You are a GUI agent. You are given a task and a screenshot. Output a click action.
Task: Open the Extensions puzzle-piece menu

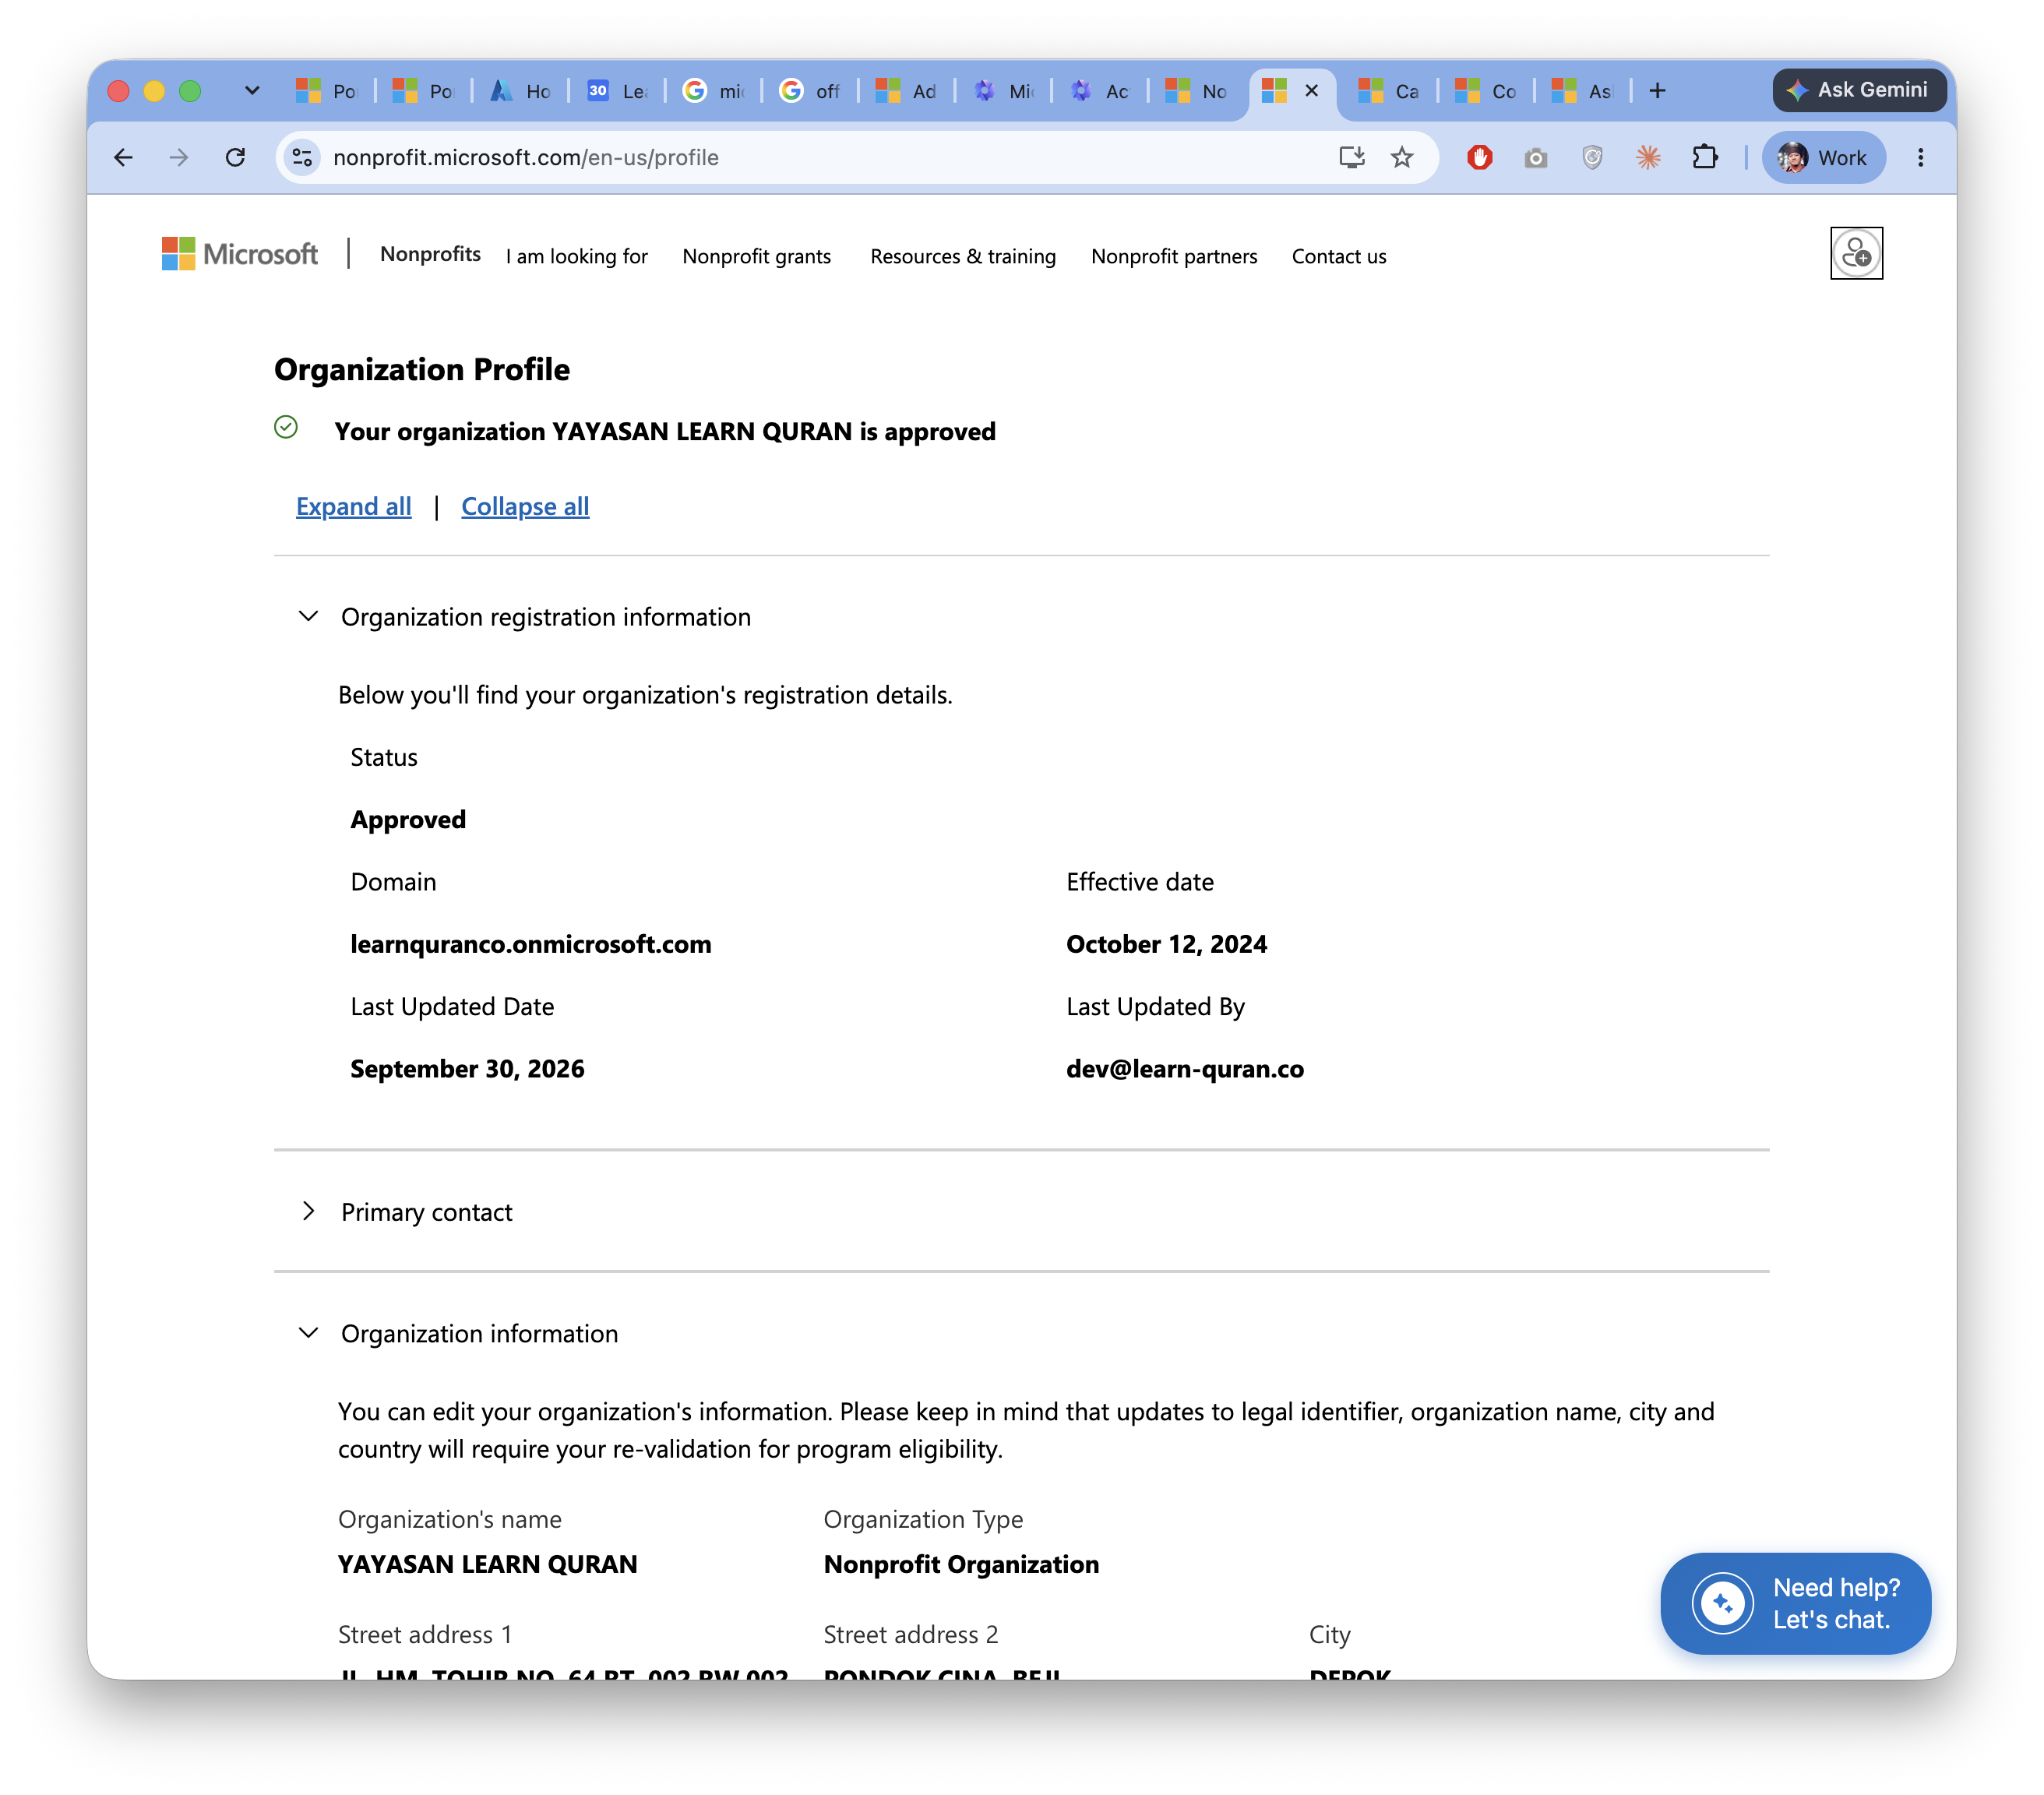point(1705,157)
